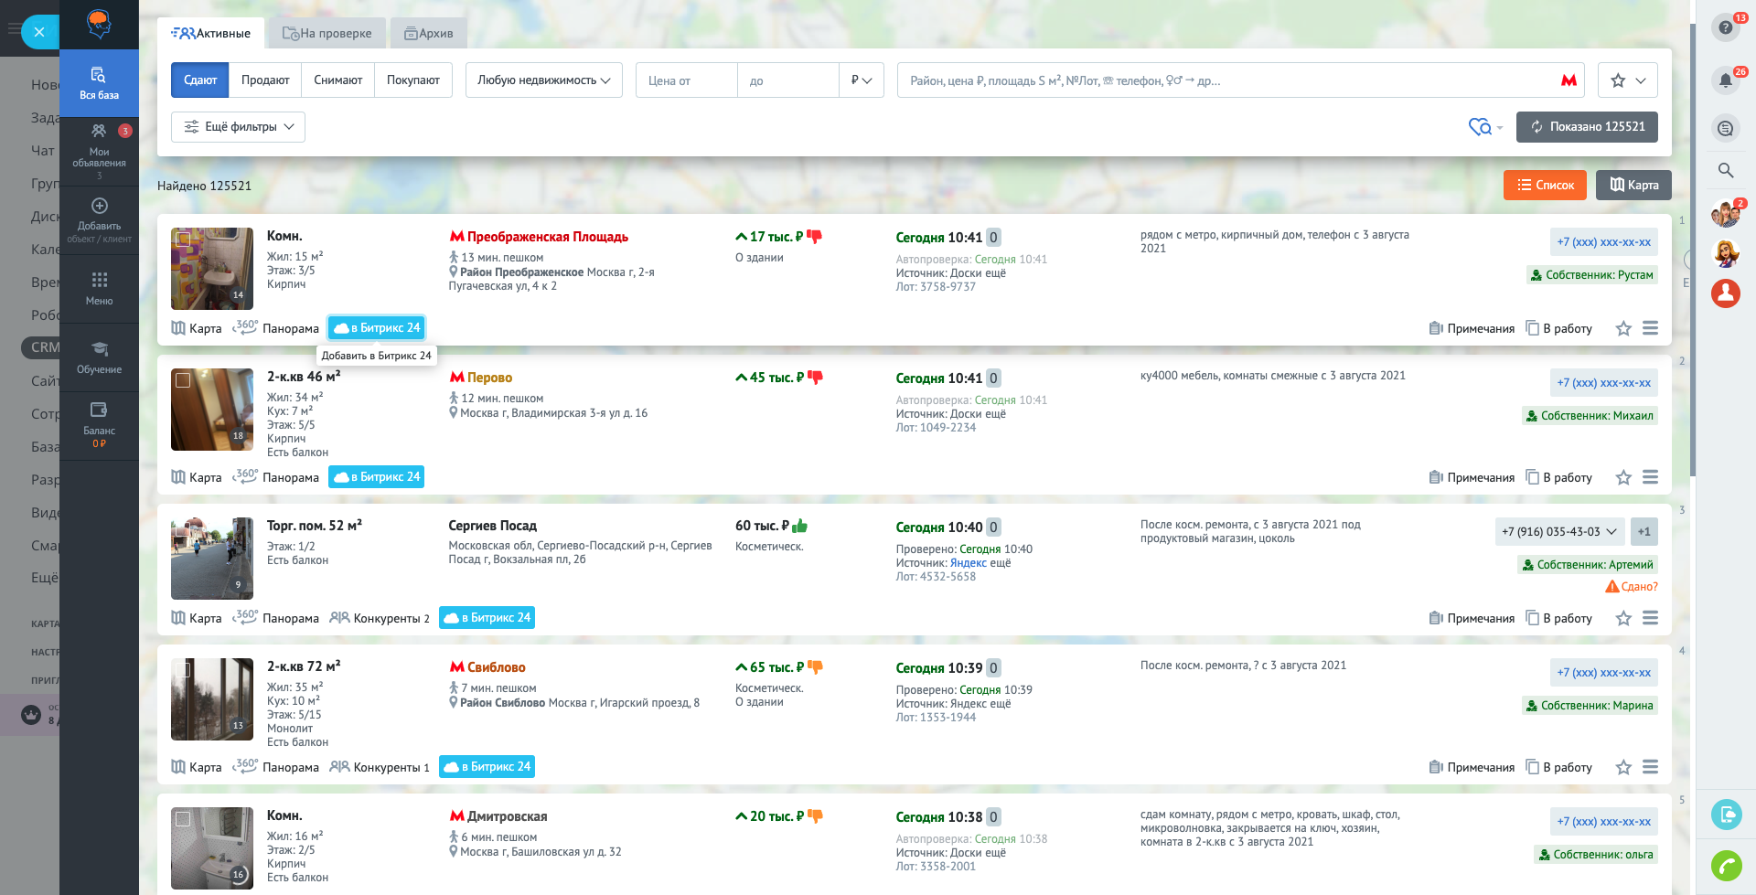Open chat messages icon in right sidebar
Screen dimensions: 1756x895
tap(1725, 129)
